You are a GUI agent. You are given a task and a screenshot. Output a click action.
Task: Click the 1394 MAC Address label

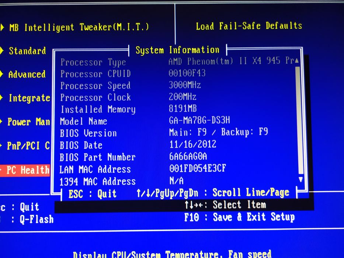tap(97, 182)
